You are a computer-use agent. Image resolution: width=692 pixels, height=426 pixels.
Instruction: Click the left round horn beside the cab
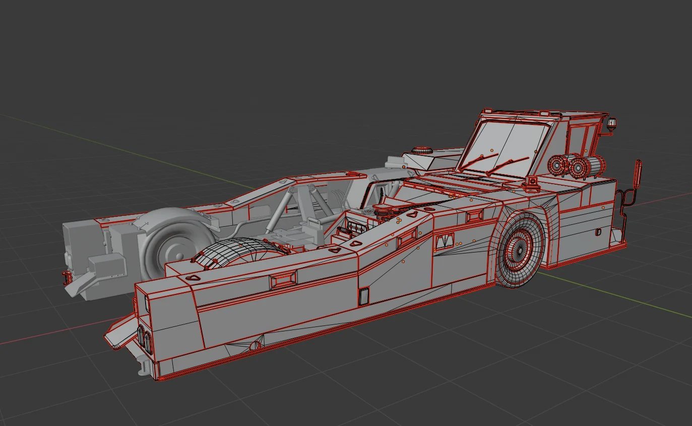click(558, 165)
